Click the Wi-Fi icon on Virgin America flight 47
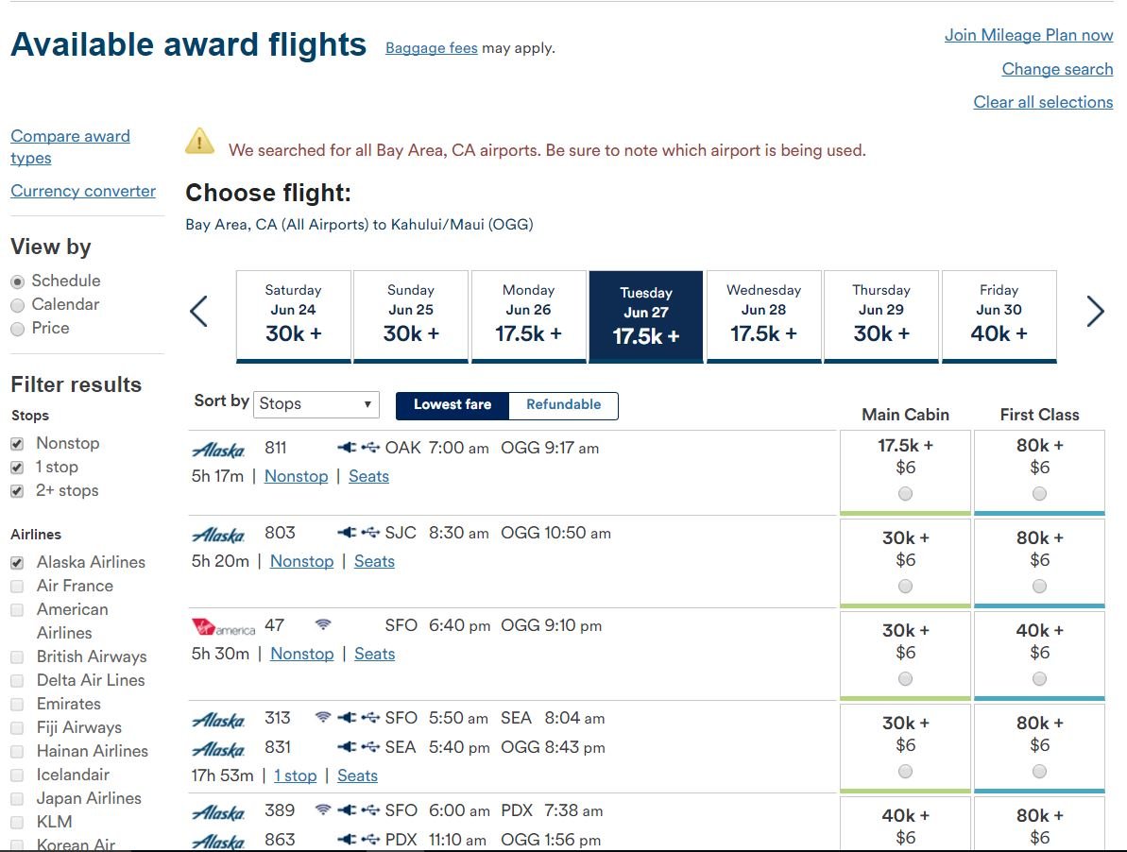The image size is (1127, 852). [x=323, y=625]
